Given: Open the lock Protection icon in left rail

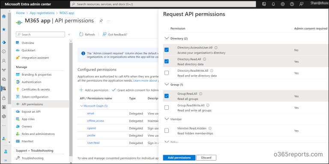Looking at the screenshot, I should (4, 98).
